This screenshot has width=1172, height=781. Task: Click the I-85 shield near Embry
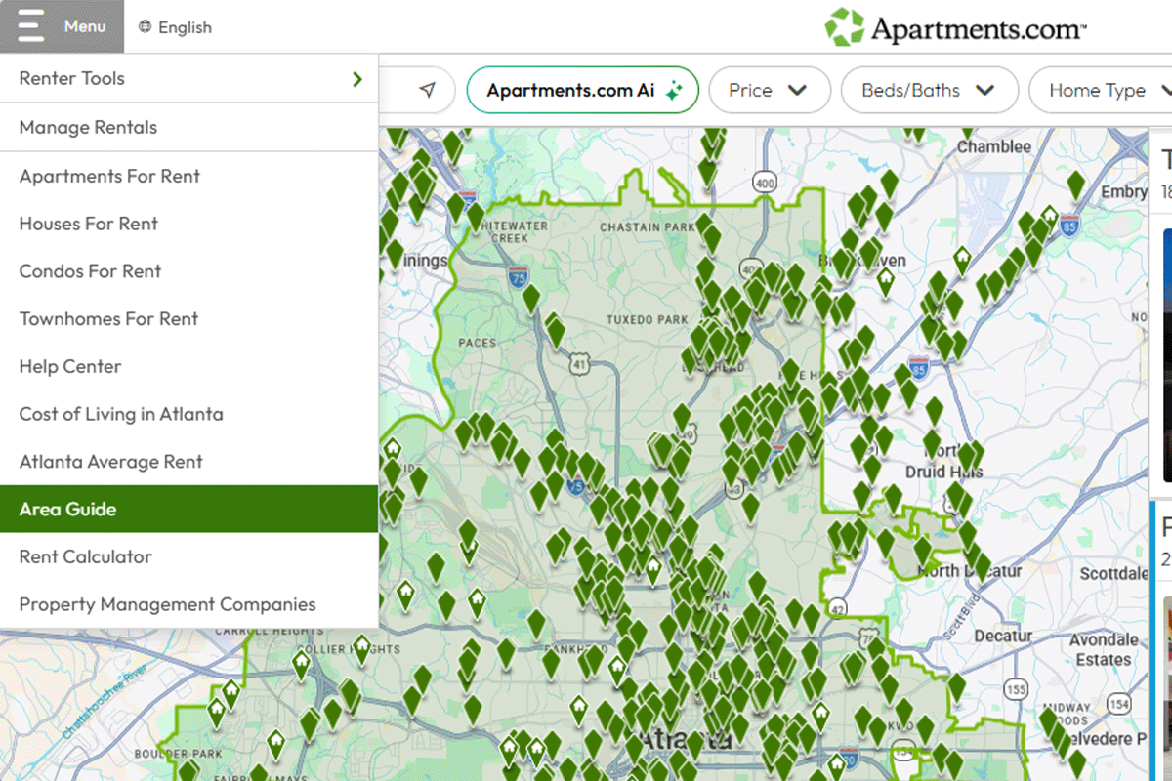point(1069,226)
